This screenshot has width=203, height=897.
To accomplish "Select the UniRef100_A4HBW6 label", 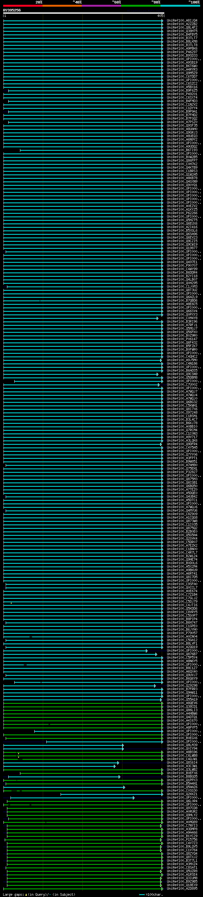I will click(x=182, y=713).
